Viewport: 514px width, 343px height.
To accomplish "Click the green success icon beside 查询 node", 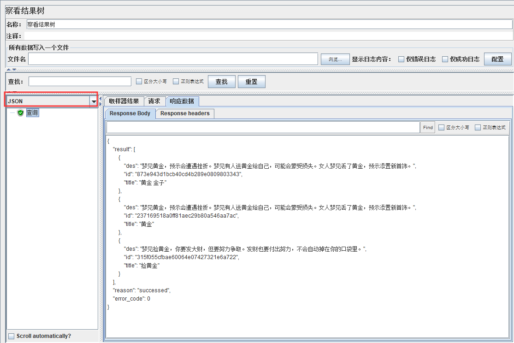I will 19,112.
